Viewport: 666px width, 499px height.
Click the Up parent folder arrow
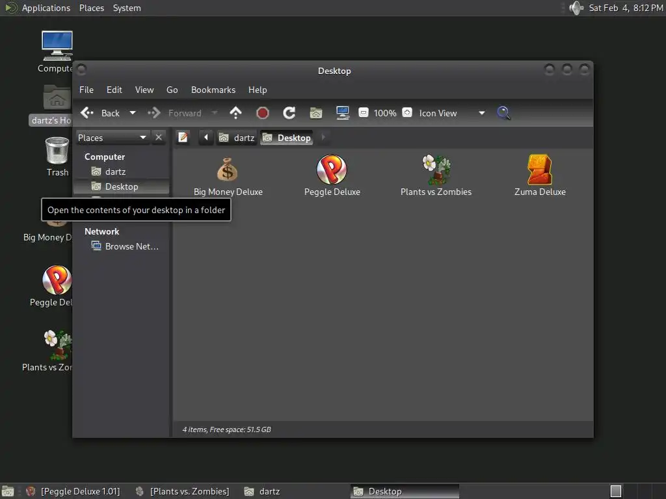pyautogui.click(x=235, y=113)
